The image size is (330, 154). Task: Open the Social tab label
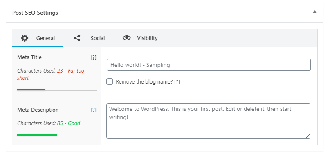tap(98, 38)
